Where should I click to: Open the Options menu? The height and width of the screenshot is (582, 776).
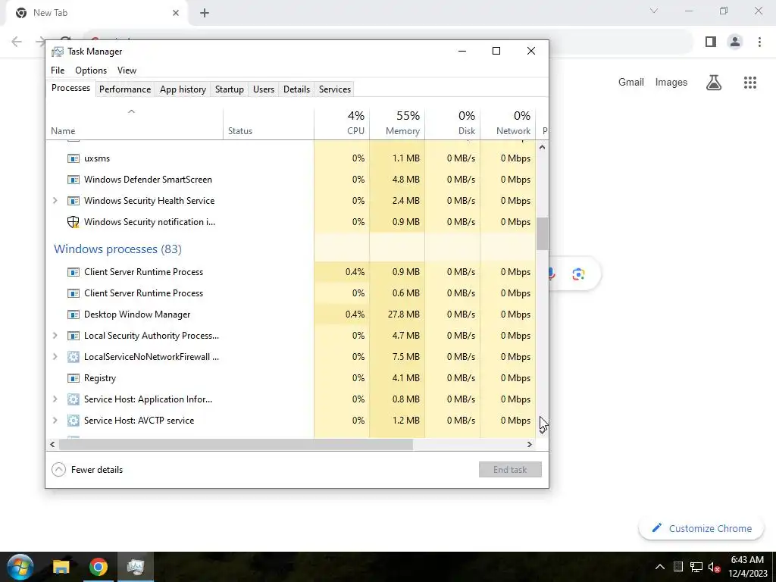click(91, 70)
